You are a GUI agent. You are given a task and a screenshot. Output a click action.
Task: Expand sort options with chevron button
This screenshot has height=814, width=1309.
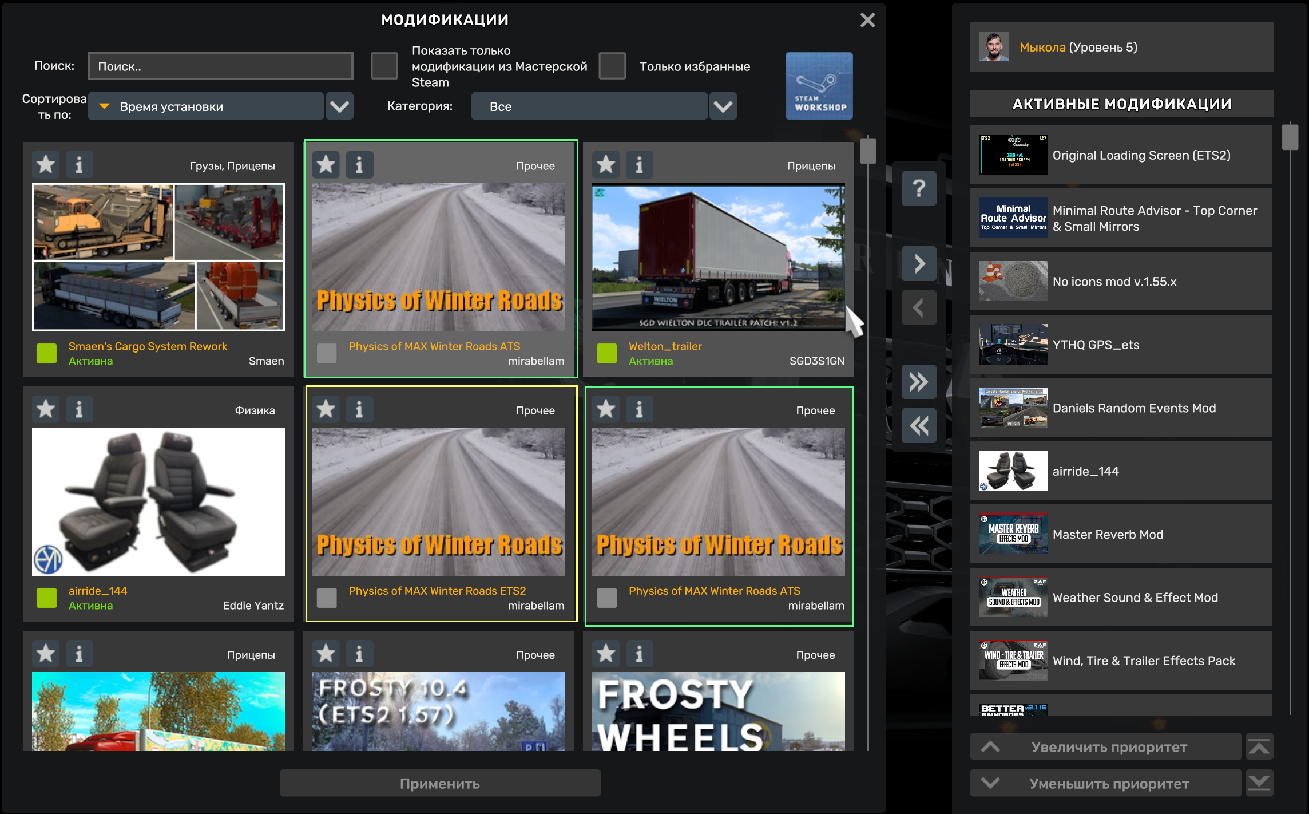[340, 106]
